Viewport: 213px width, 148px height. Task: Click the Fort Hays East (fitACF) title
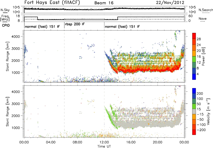tap(52, 2)
